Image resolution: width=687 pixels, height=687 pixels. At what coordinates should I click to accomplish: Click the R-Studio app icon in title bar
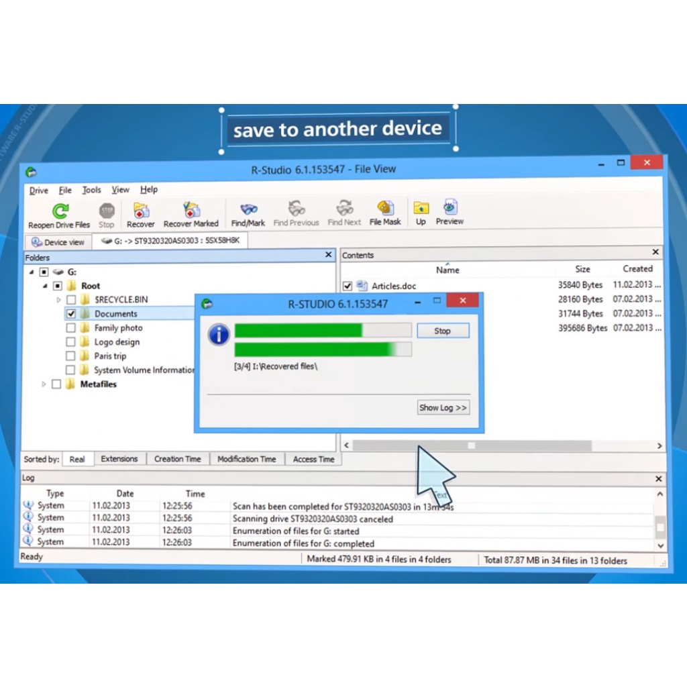pos(31,172)
